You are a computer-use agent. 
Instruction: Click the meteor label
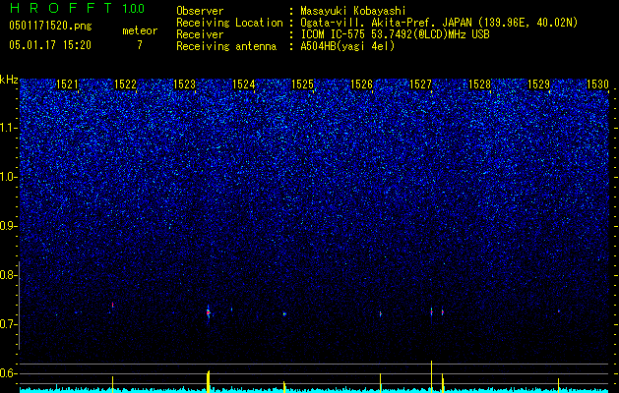click(140, 30)
